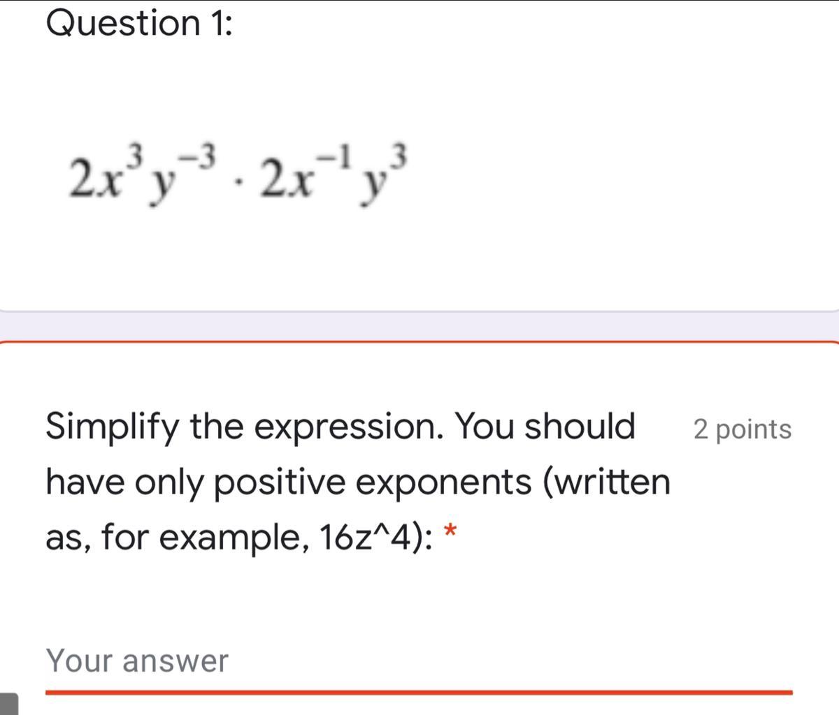Click the 'Question 1:' heading

pyautogui.click(x=139, y=22)
